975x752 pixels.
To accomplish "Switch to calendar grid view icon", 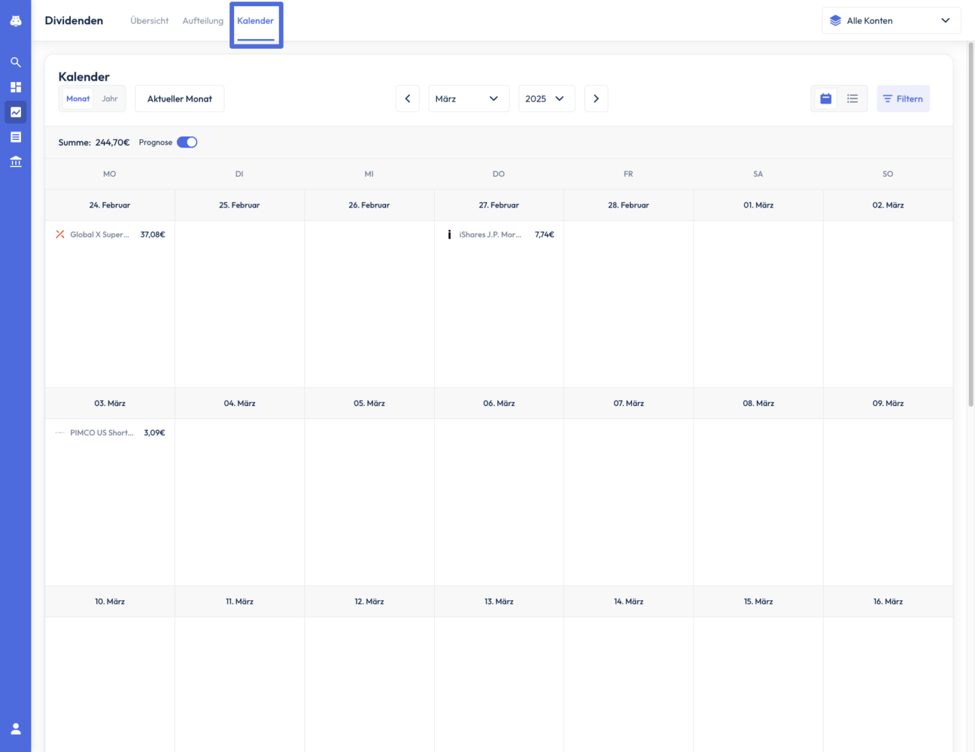I will [826, 99].
